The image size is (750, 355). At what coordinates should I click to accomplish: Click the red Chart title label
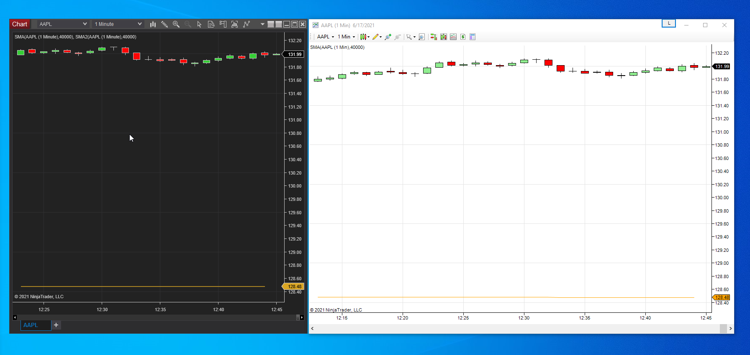20,24
